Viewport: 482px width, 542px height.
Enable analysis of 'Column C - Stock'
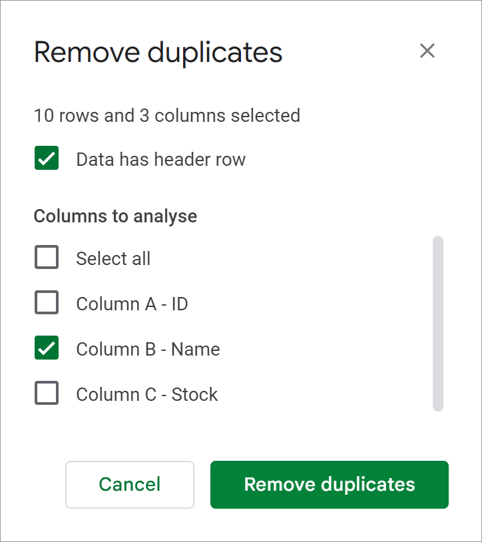pos(47,394)
